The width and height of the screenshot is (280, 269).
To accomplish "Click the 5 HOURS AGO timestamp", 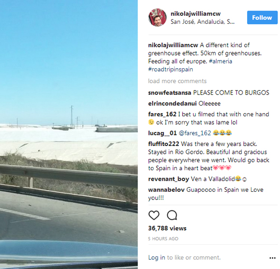I will 163,239.
